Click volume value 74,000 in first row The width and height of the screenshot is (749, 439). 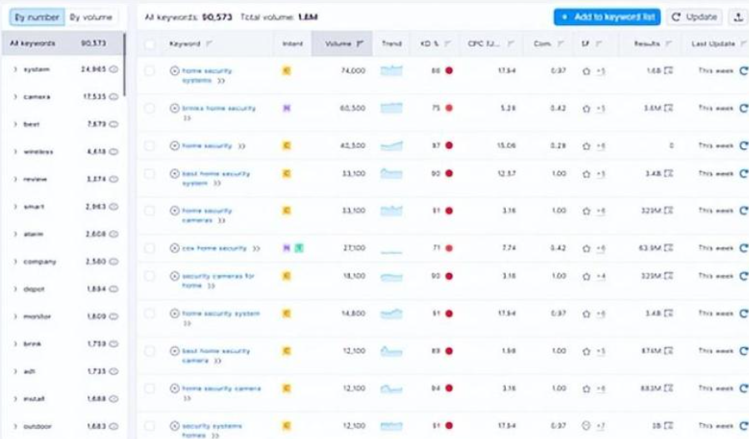click(353, 71)
